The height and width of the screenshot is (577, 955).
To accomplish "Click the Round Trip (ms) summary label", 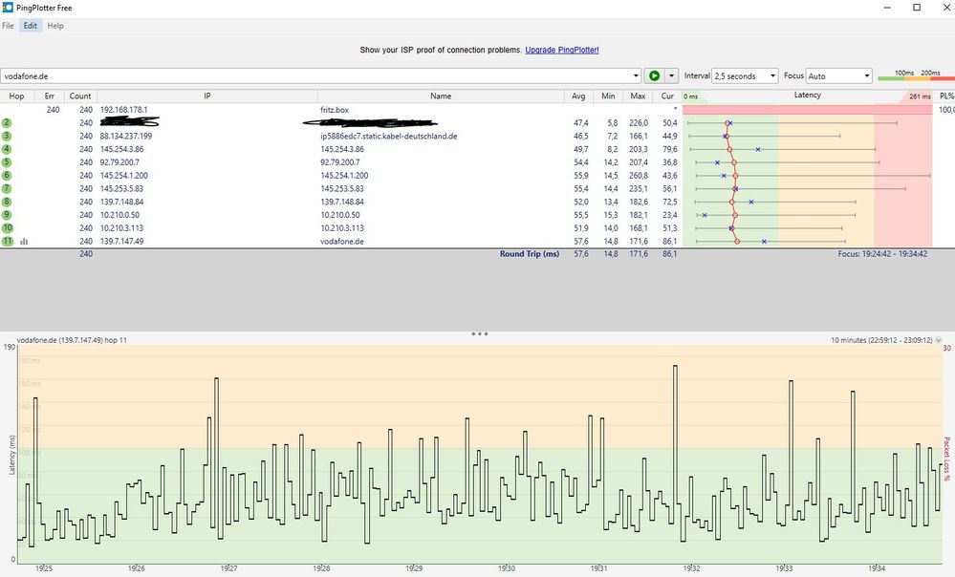I will click(530, 254).
